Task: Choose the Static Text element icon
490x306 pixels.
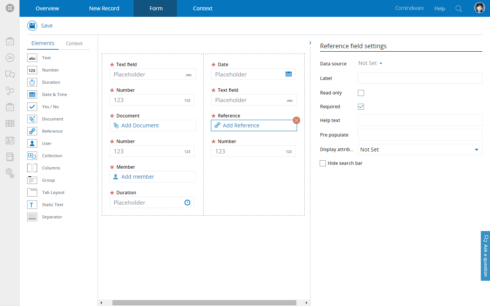Action: [x=32, y=205]
